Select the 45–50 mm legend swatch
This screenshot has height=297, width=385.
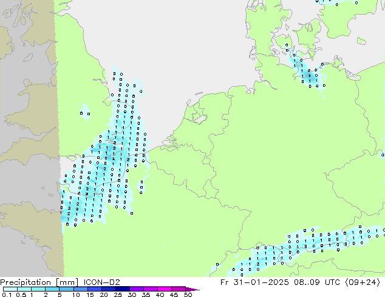tap(179, 289)
